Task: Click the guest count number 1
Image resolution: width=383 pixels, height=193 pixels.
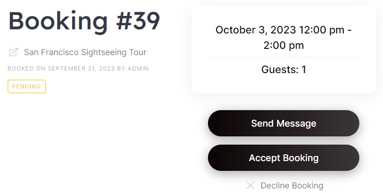Action: pos(304,69)
